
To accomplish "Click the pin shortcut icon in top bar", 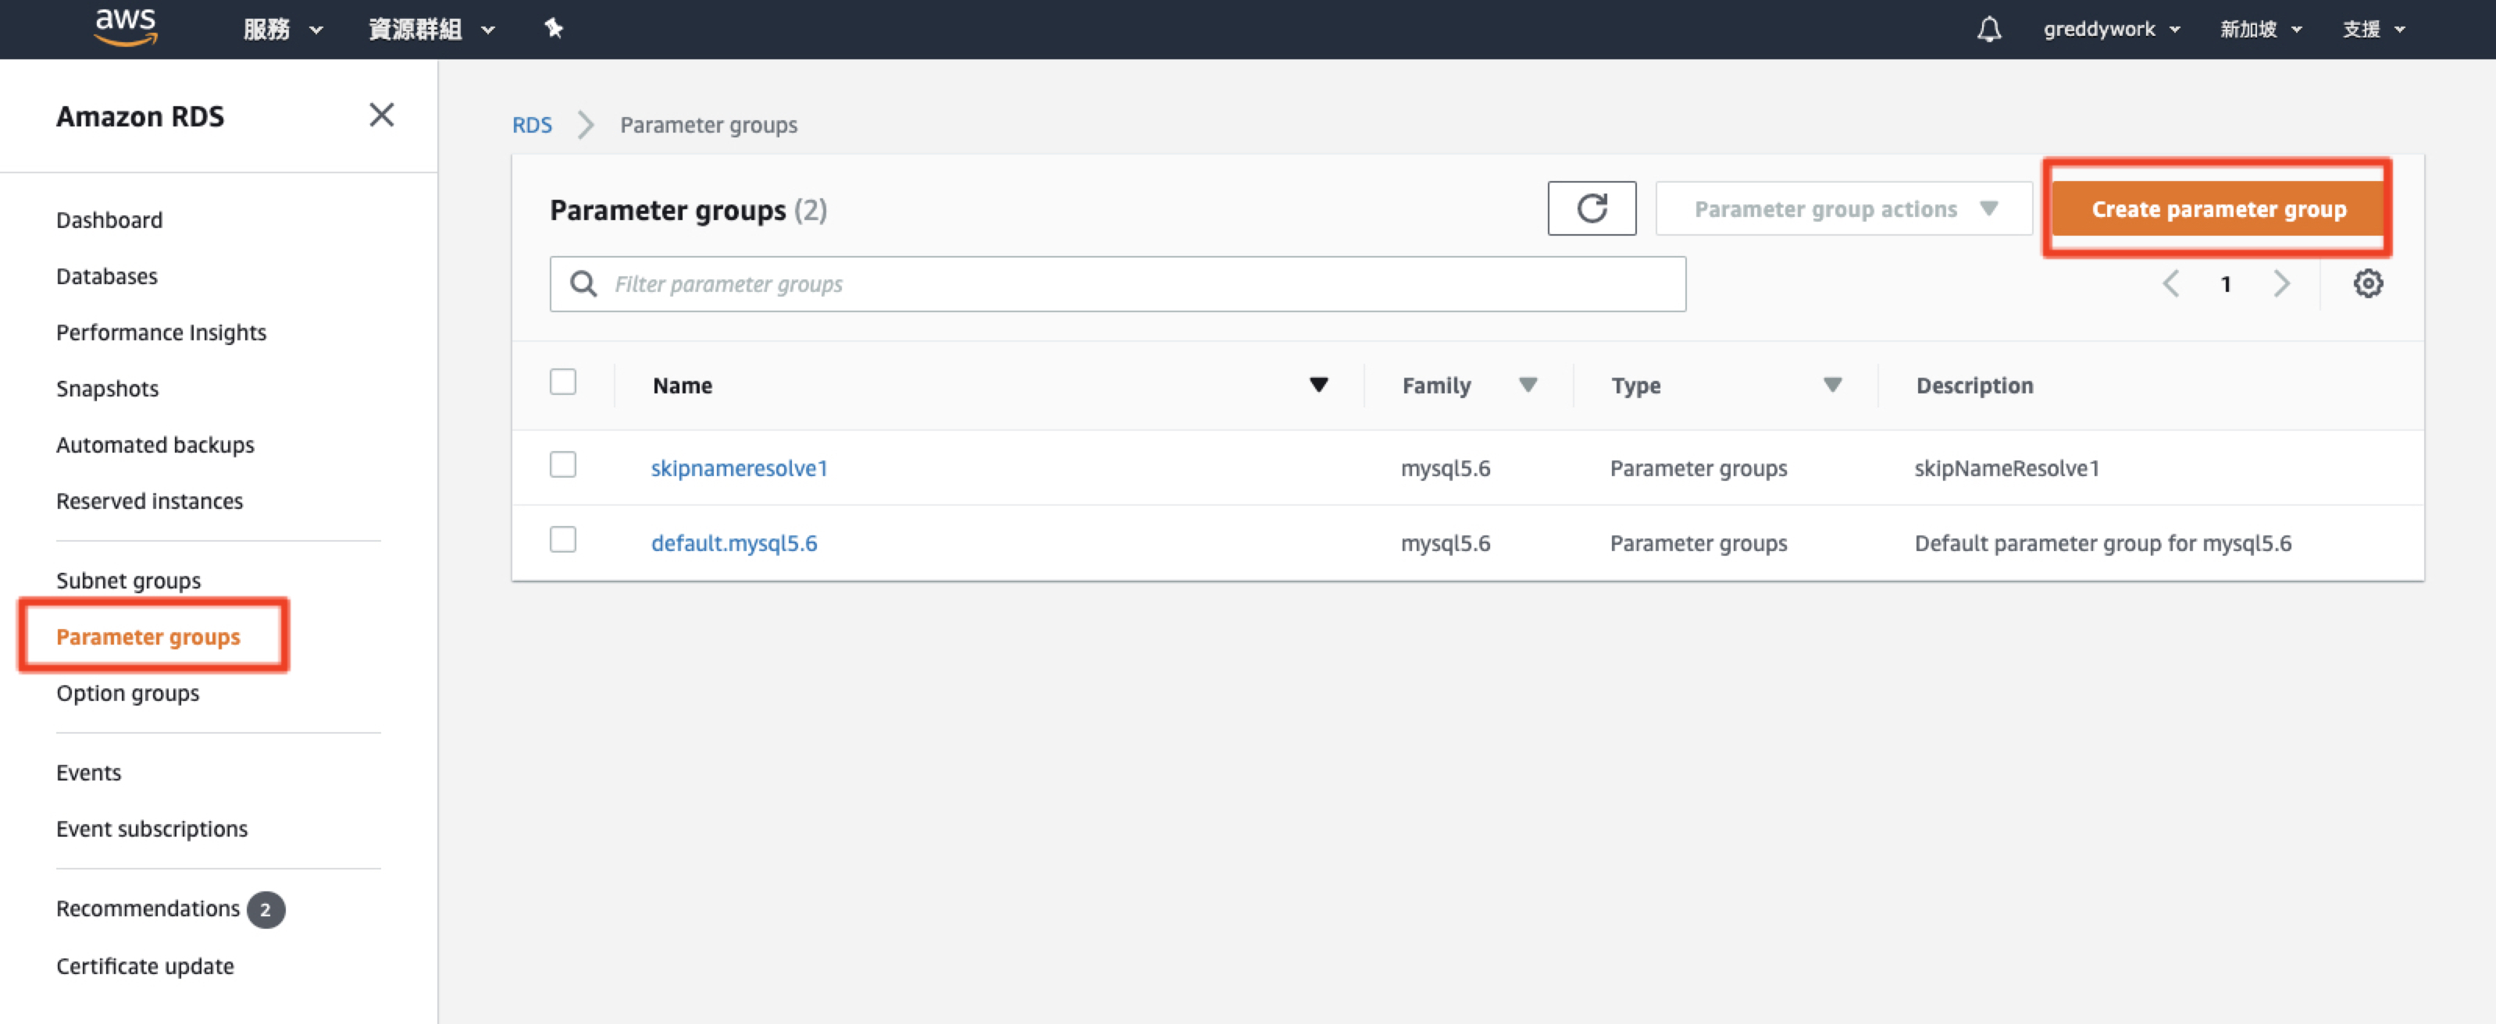I will click(553, 28).
